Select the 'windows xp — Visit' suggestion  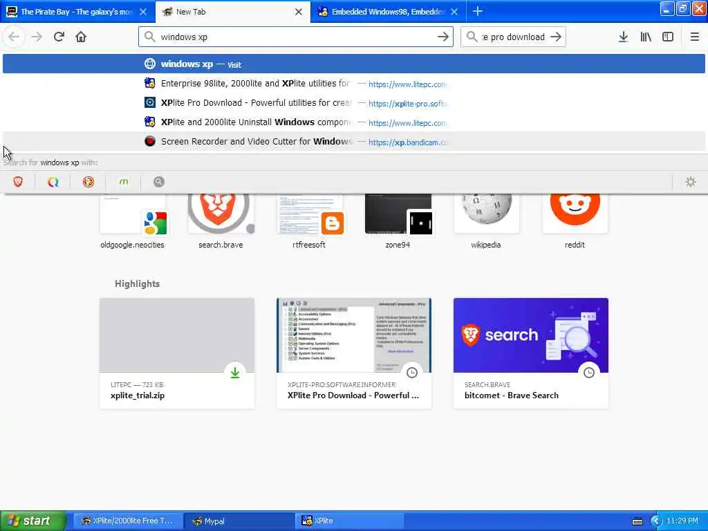tap(354, 64)
